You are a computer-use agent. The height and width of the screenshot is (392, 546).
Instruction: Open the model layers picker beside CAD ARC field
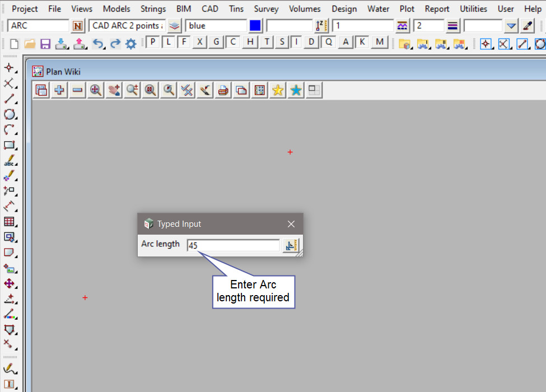tap(175, 26)
